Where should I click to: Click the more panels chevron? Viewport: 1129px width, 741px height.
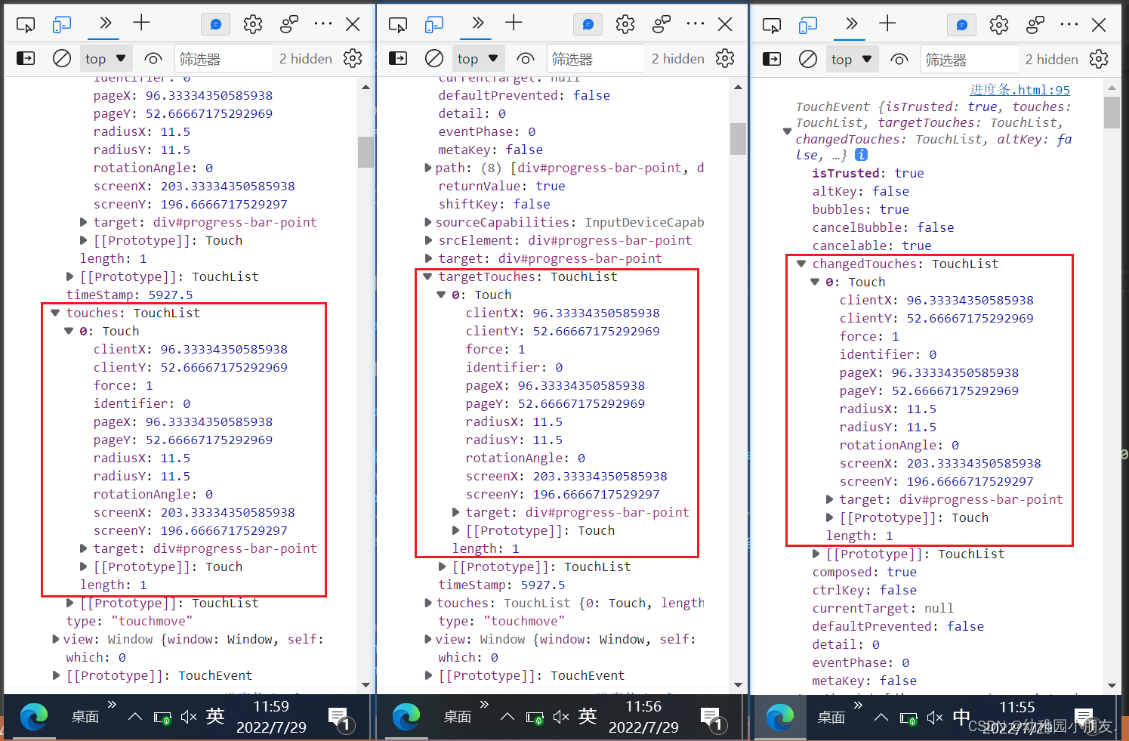104,23
